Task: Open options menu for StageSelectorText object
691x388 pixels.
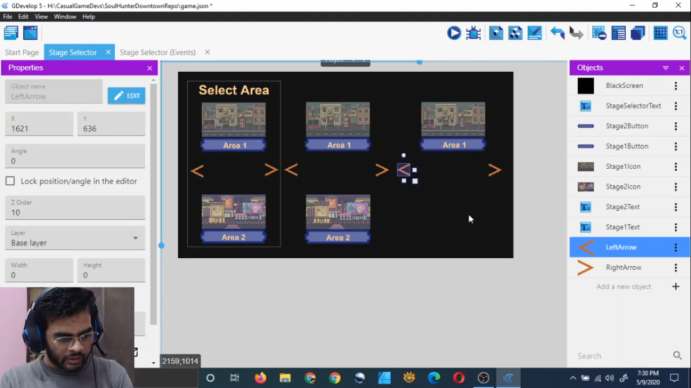Action: pyautogui.click(x=676, y=106)
